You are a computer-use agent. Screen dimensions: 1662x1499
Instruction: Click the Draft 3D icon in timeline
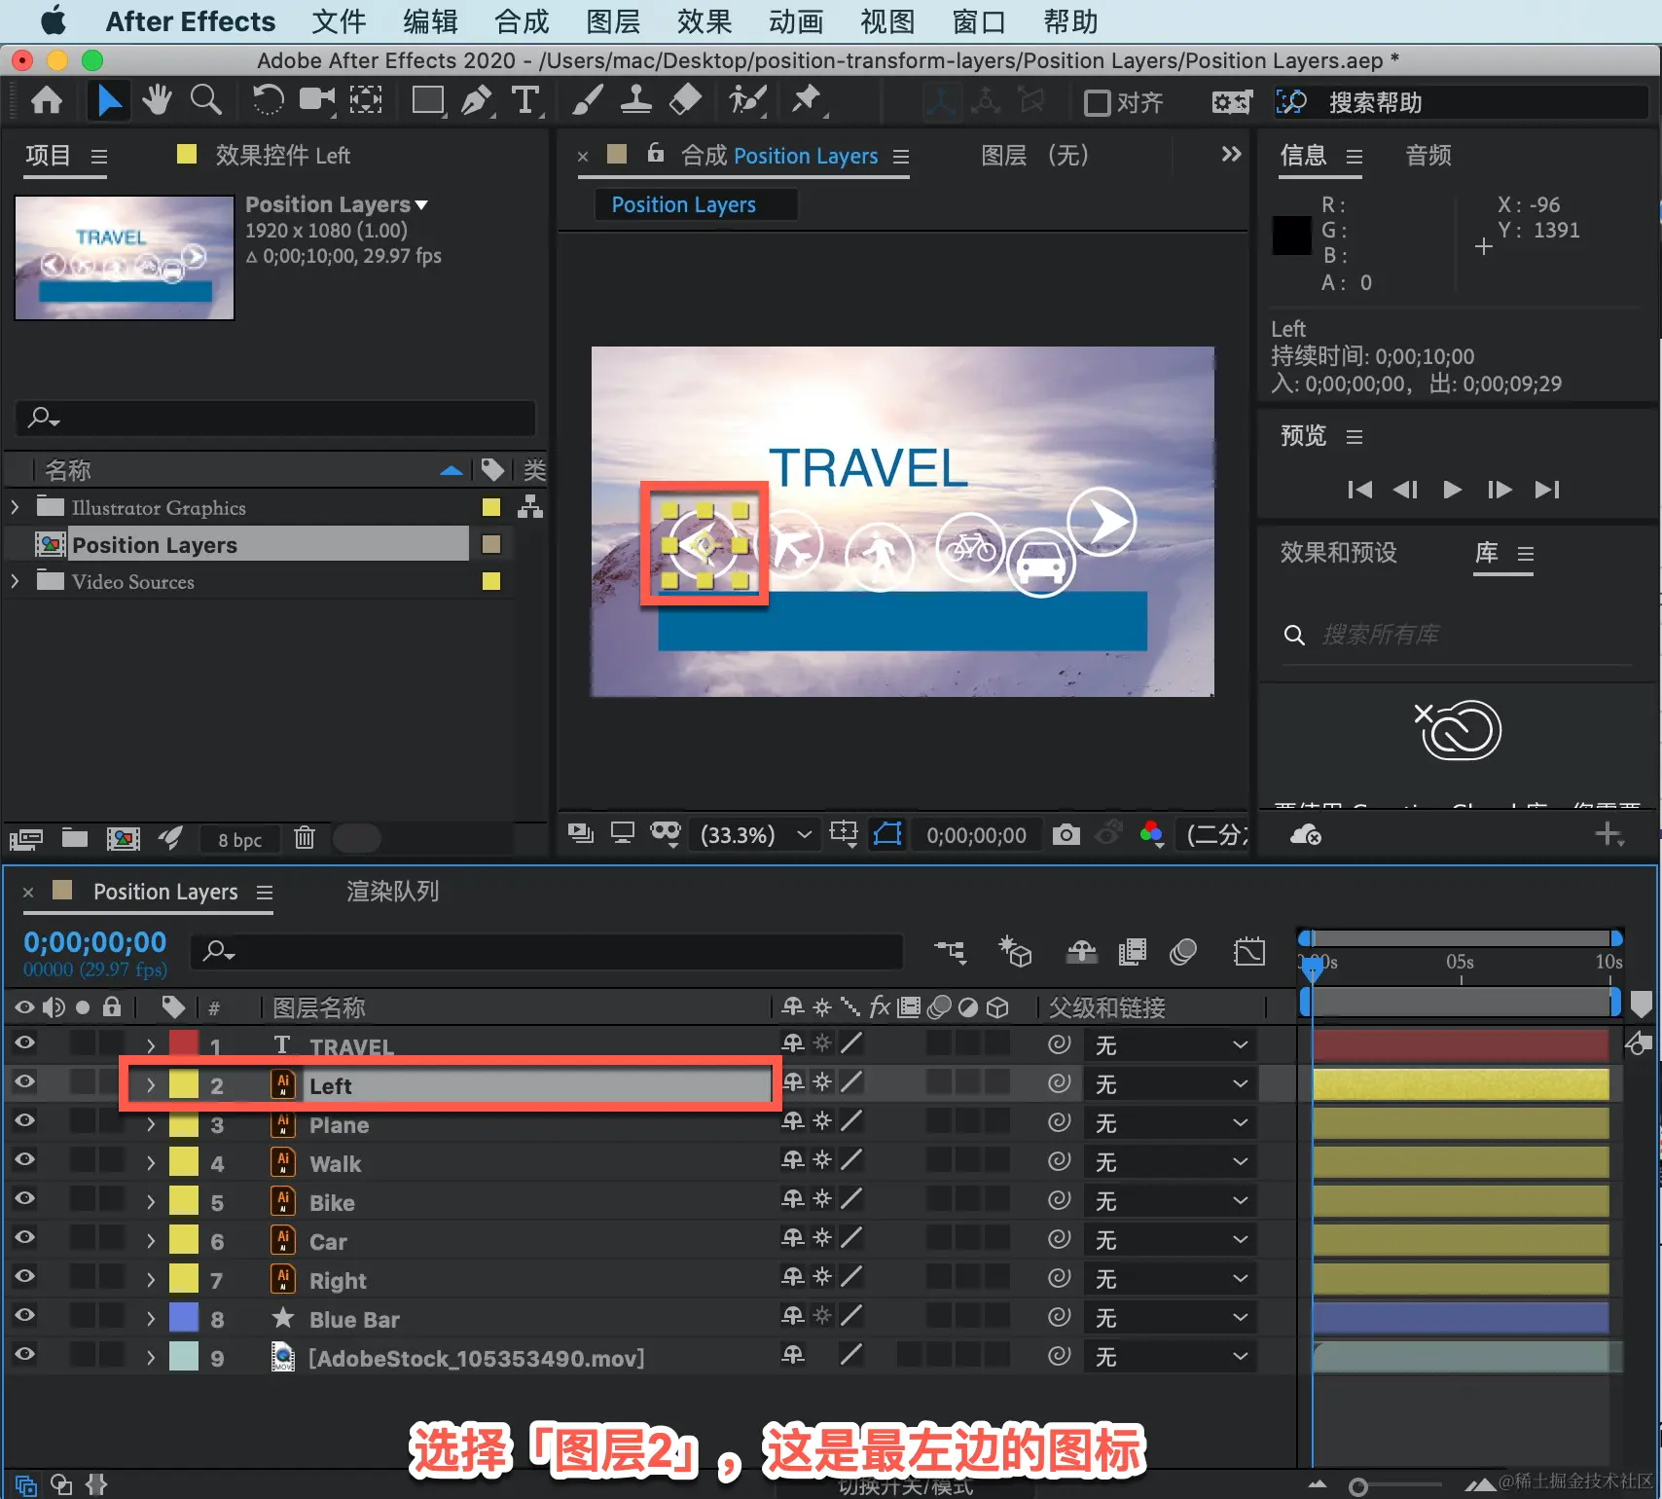click(1015, 951)
